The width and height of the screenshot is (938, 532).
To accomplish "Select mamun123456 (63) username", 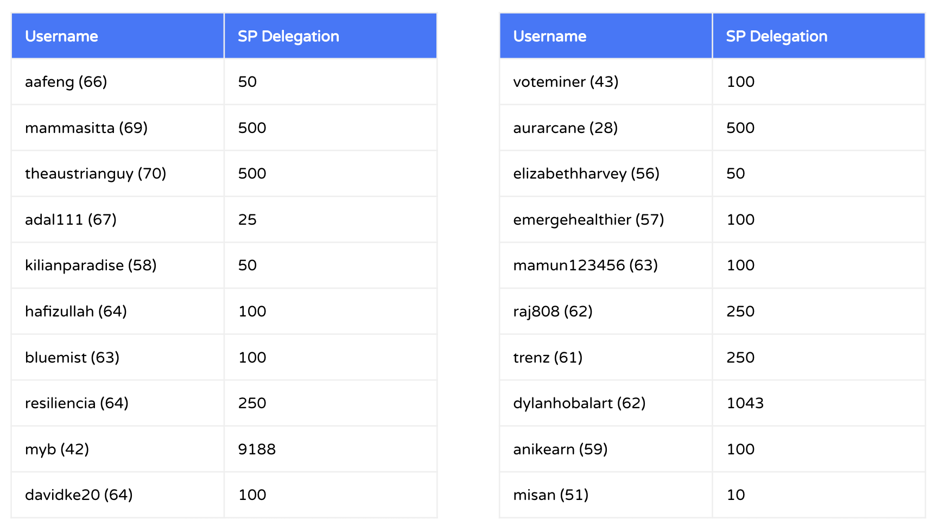I will point(585,265).
